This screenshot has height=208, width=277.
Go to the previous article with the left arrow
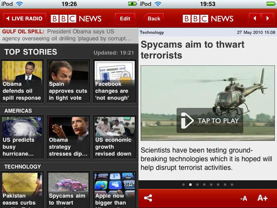click(255, 18)
